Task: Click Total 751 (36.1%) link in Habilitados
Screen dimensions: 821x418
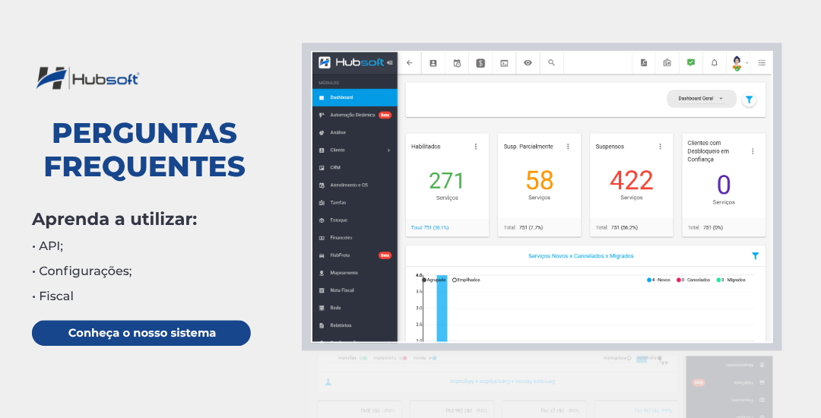Action: coord(430,227)
